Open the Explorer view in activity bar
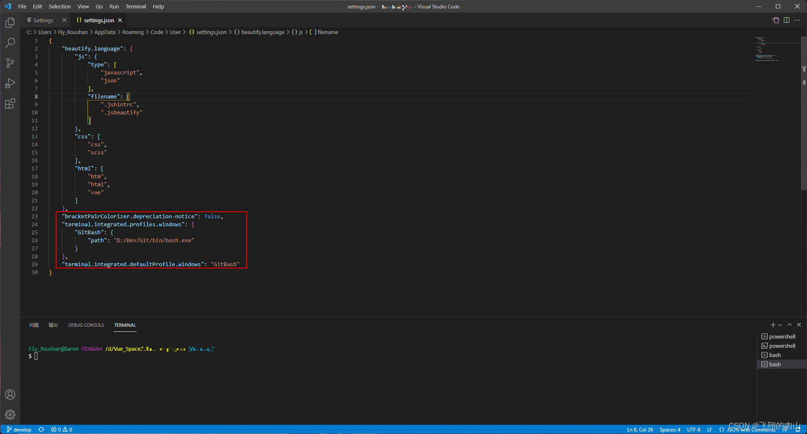Screen dimensions: 807x434 coord(10,22)
